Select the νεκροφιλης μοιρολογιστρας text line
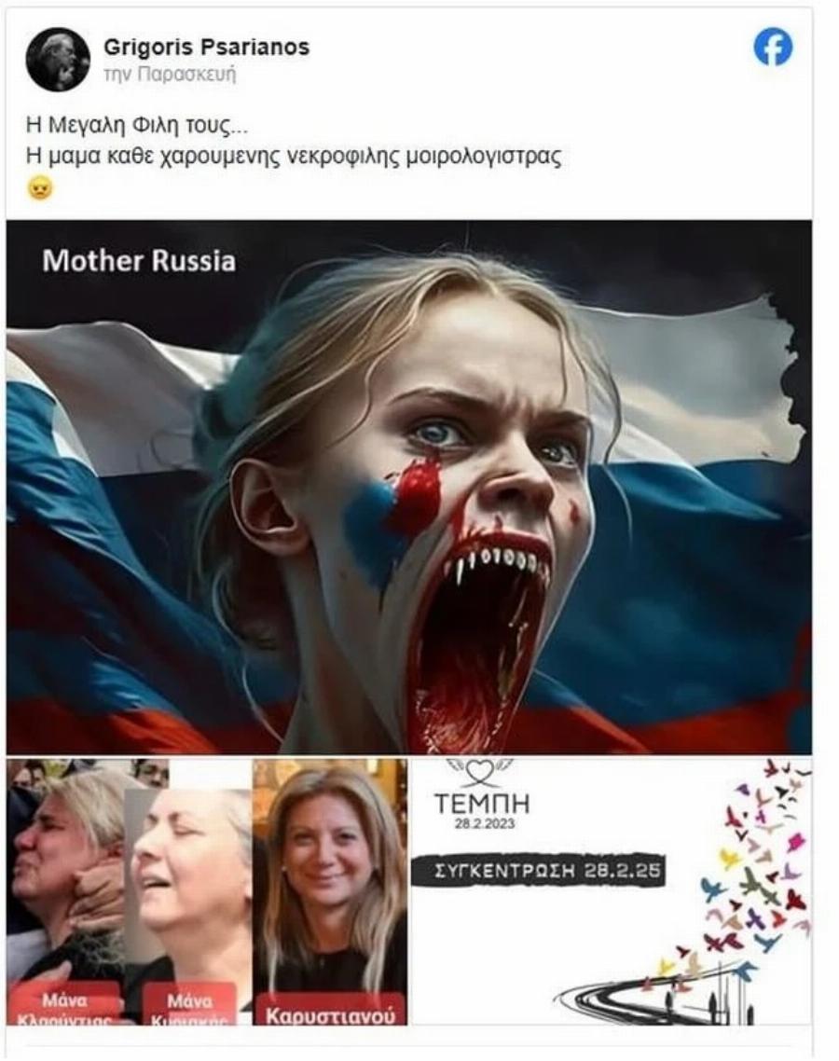This screenshot has width=839, height=1061. pos(294,157)
